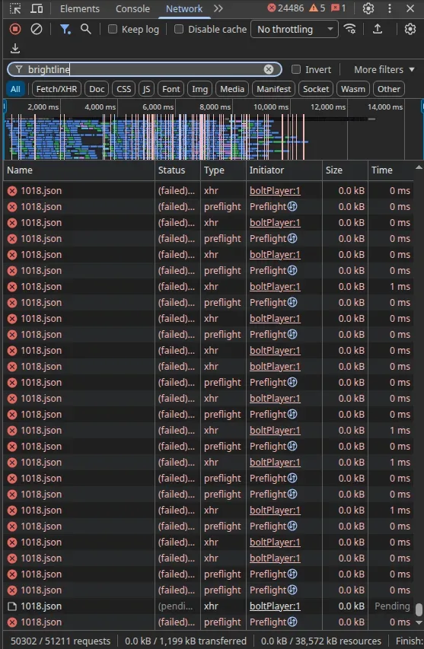Filter requests by Wasm type
Screen dimensions: 424x649
[352, 89]
